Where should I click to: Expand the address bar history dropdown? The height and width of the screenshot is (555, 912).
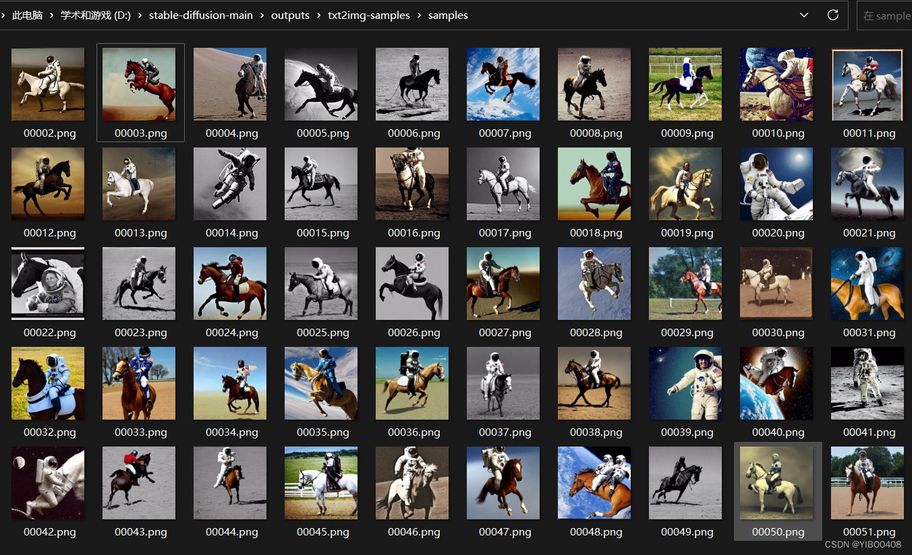click(x=803, y=15)
